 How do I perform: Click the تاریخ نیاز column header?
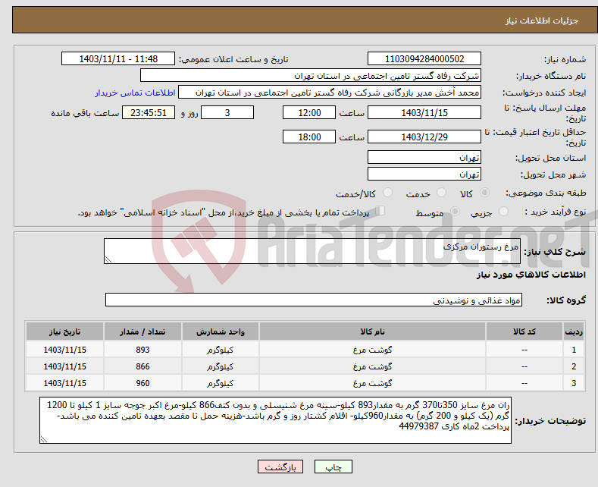[65, 331]
